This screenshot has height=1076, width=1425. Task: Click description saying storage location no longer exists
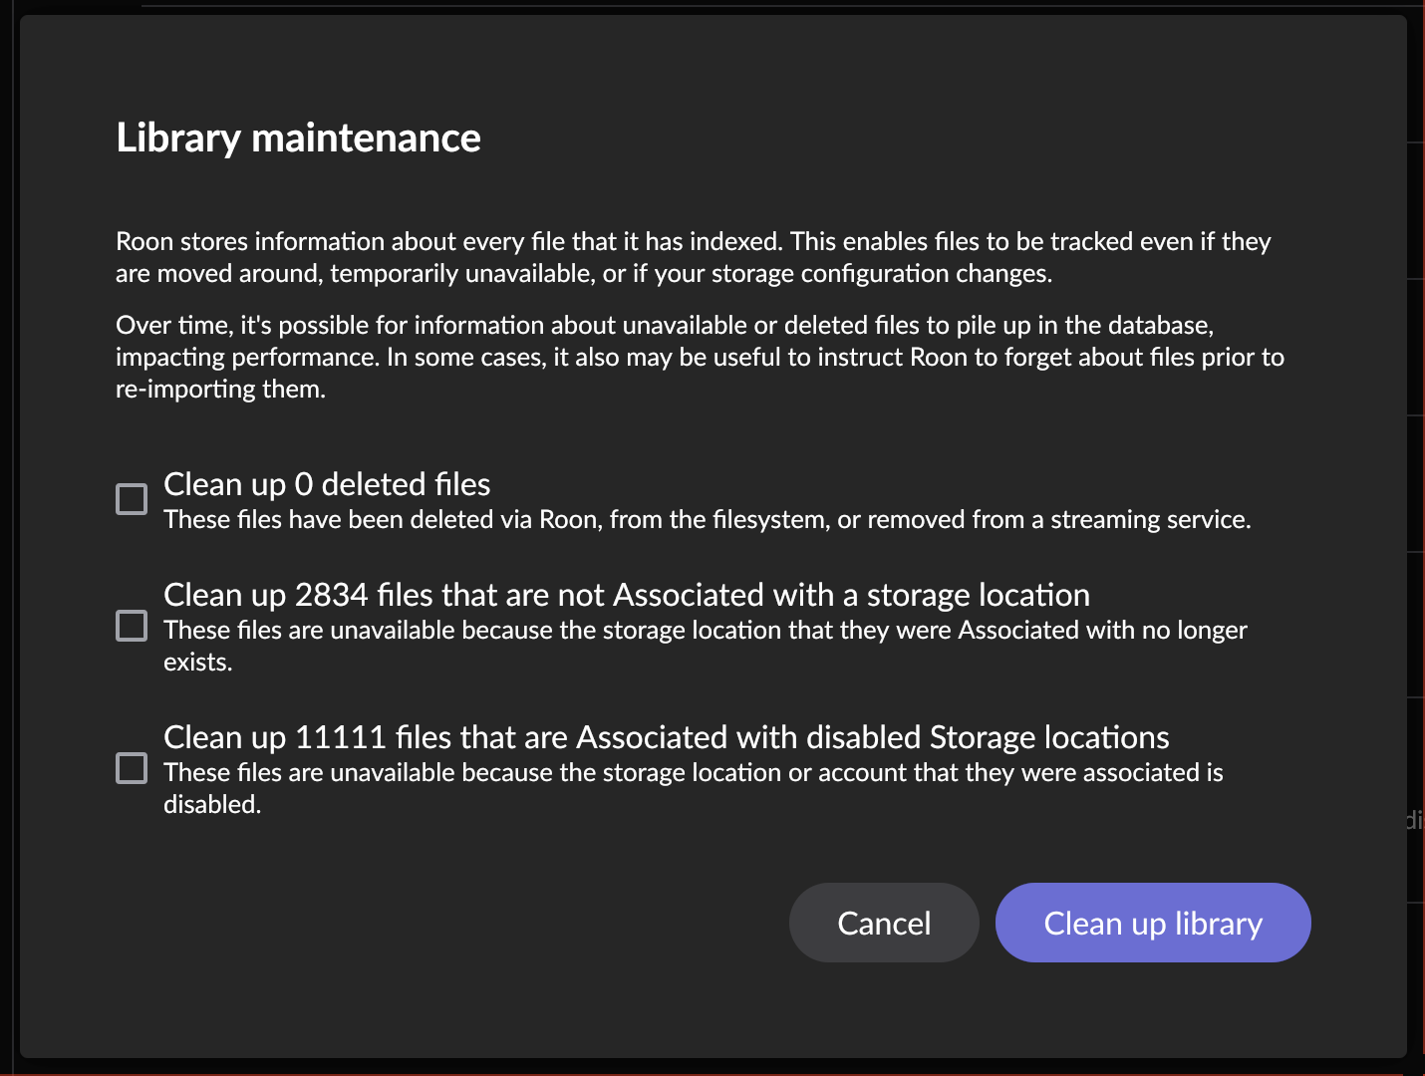(705, 645)
